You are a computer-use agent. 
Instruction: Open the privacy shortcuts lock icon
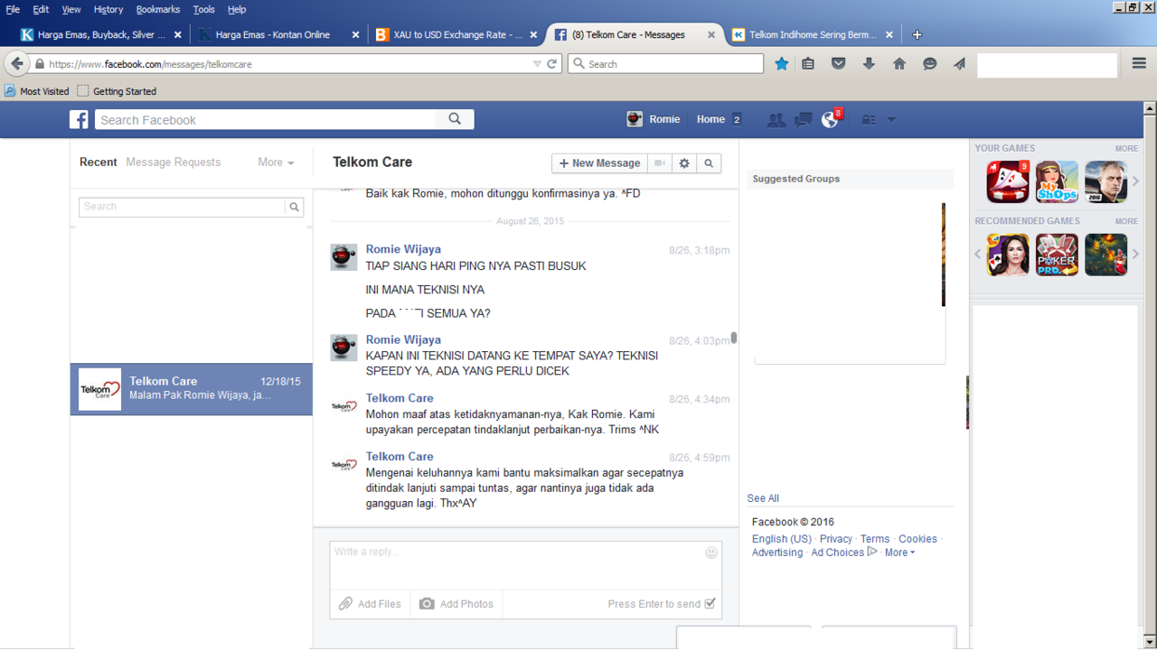tap(868, 119)
